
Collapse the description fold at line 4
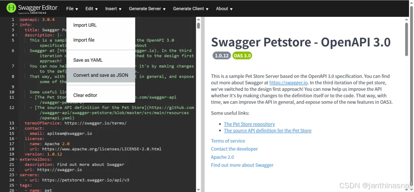click(x=16, y=35)
